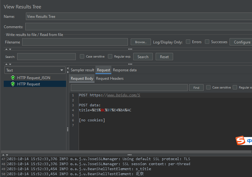This screenshot has height=177, width=252.
Task: Click the Filename input field
Action: click(75, 42)
